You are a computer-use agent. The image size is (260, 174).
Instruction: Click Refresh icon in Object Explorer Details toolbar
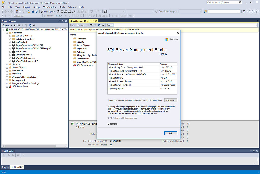tap(99, 25)
